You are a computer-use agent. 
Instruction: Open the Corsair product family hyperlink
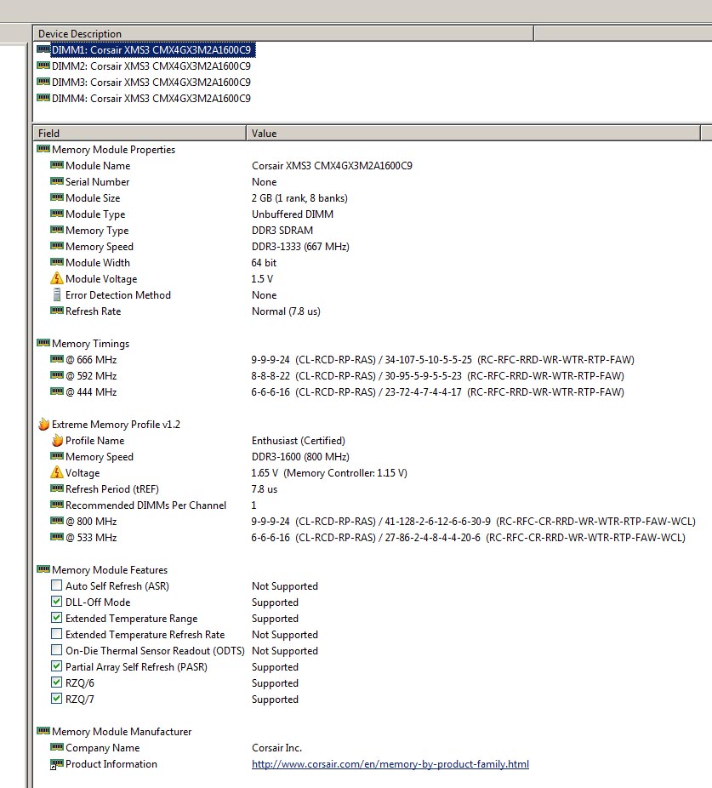point(390,764)
